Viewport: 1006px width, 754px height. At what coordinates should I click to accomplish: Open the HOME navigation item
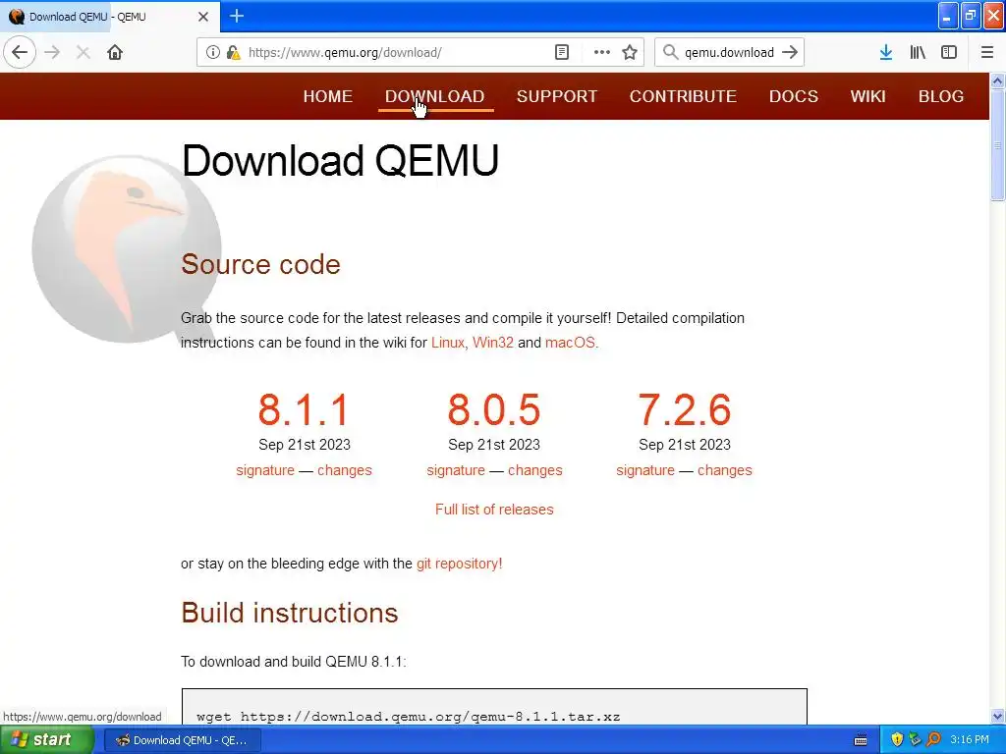pyautogui.click(x=328, y=96)
